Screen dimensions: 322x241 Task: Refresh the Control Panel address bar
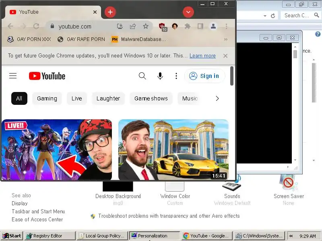(273, 16)
